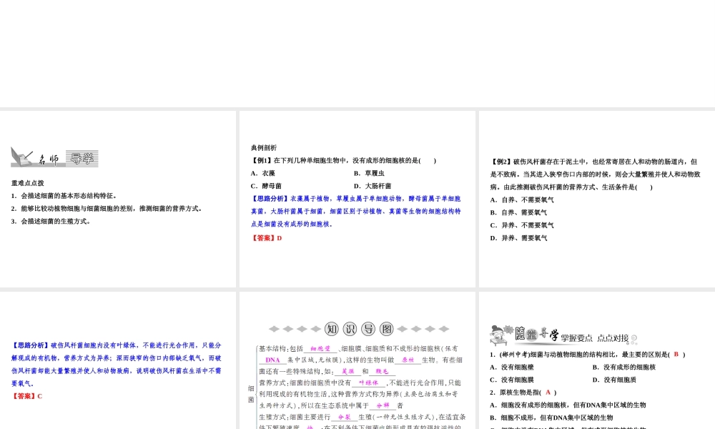Click the 知识导图 circled title graphic
Viewport: 715px width, 429px height.
point(359,329)
